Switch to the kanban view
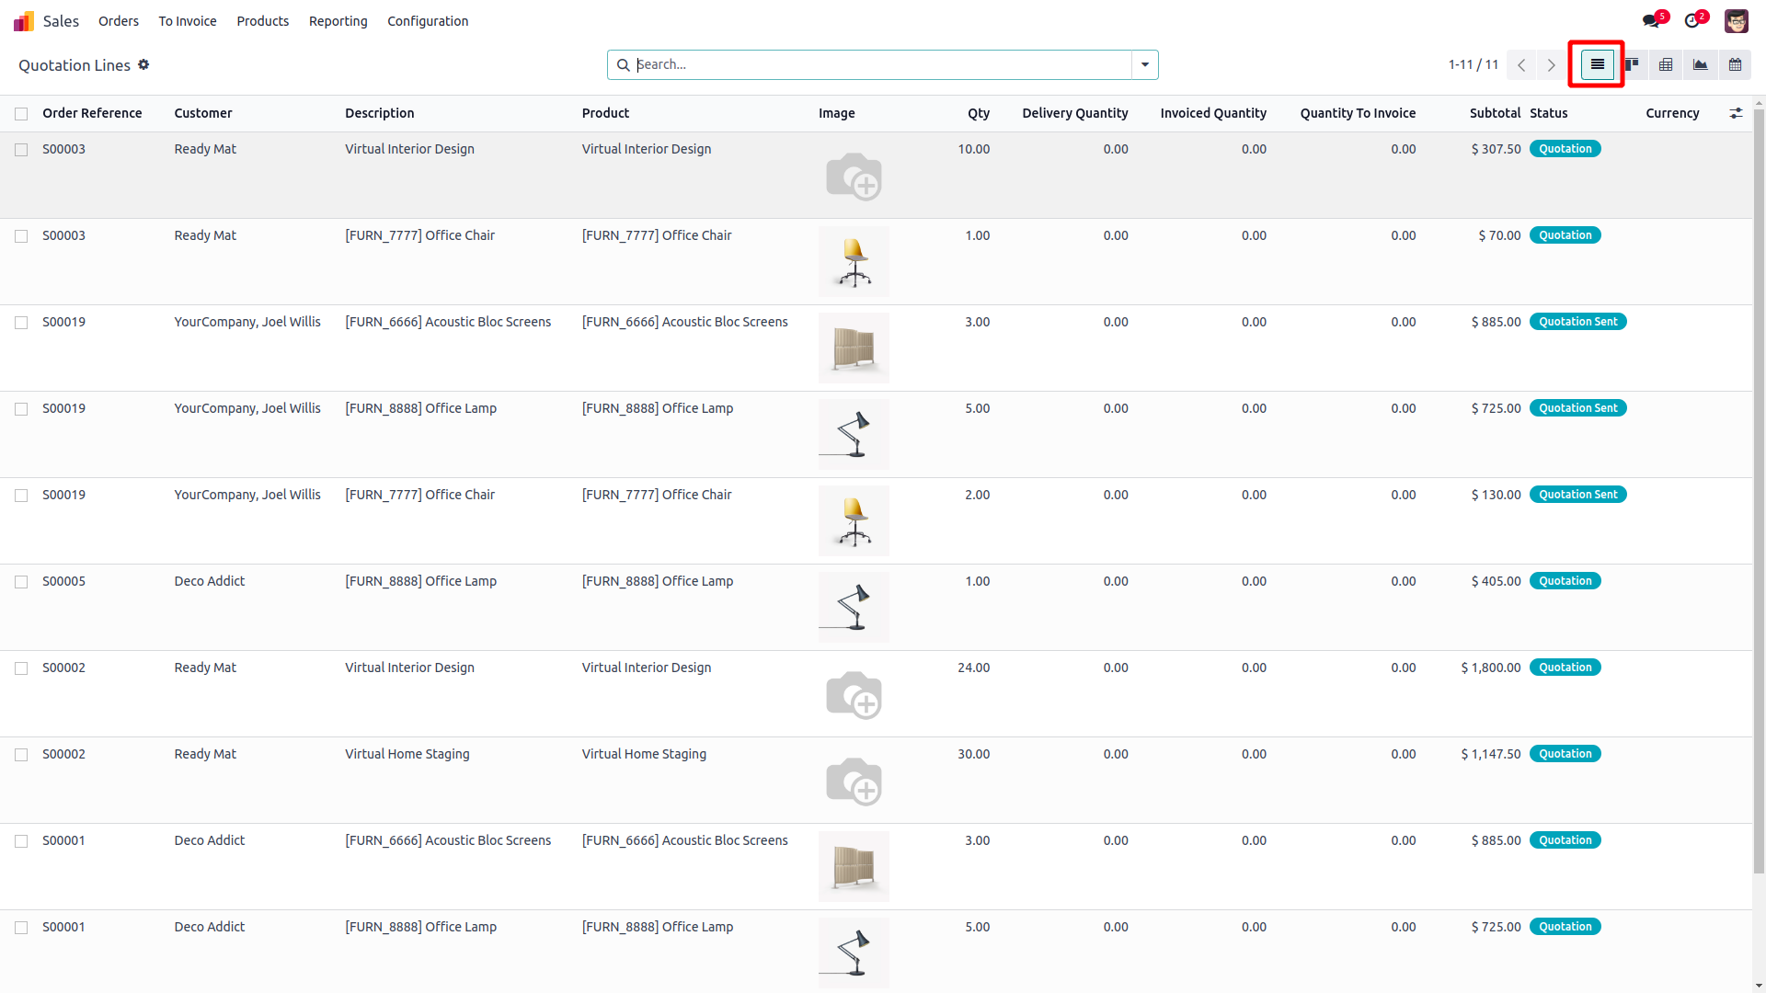The height and width of the screenshot is (993, 1766). pyautogui.click(x=1632, y=64)
